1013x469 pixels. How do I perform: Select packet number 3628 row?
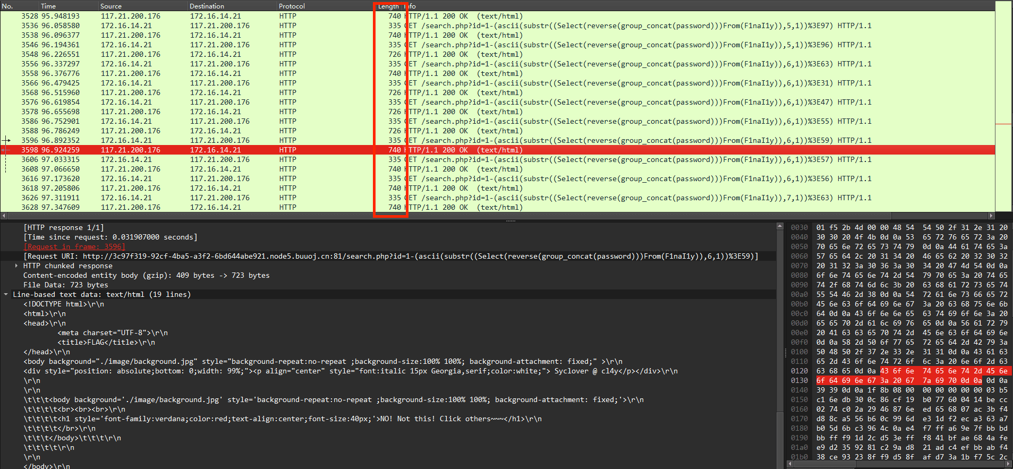pos(497,207)
